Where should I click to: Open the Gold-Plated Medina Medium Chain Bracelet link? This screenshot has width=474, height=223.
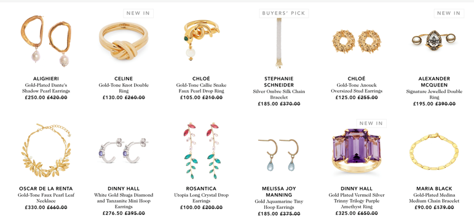click(x=434, y=198)
